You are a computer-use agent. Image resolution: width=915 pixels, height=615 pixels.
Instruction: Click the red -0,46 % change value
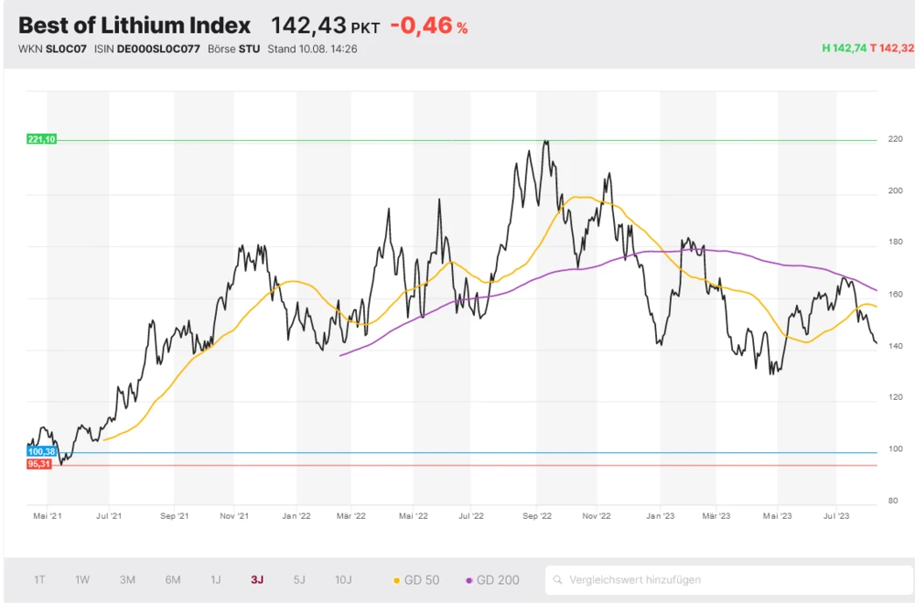pyautogui.click(x=428, y=26)
